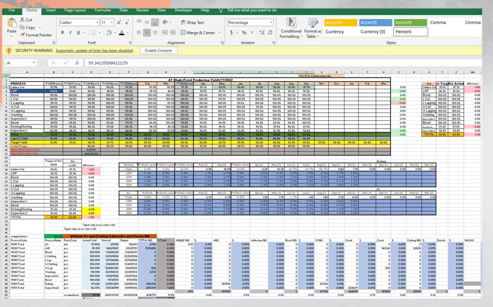Decrease decimal places
Screen dimensions: 493x307
coord(270,33)
